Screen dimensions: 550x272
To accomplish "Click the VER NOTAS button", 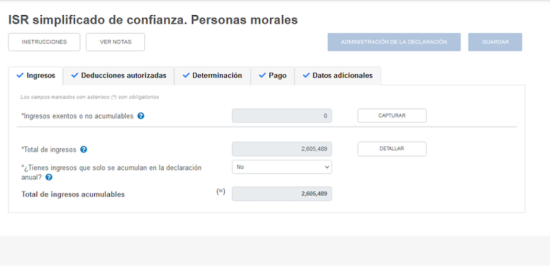I will tap(115, 42).
